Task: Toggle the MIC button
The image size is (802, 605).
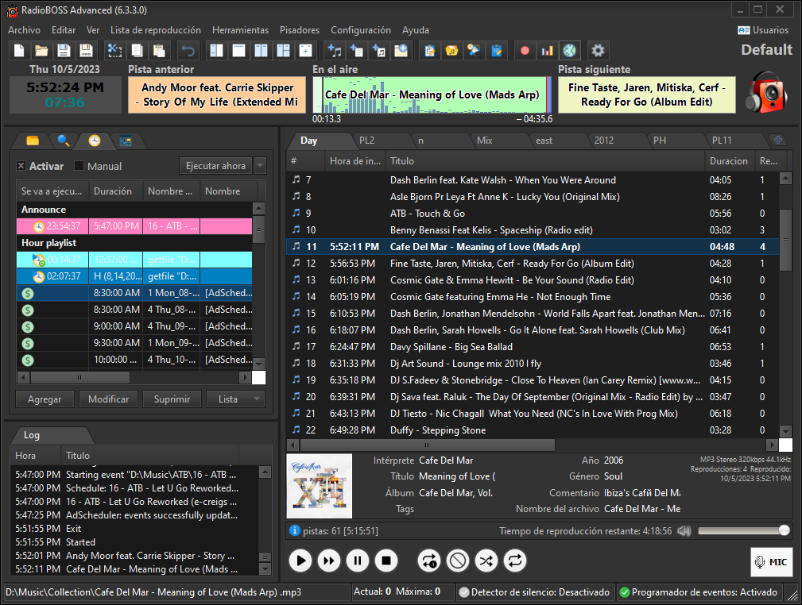Action: point(771,562)
